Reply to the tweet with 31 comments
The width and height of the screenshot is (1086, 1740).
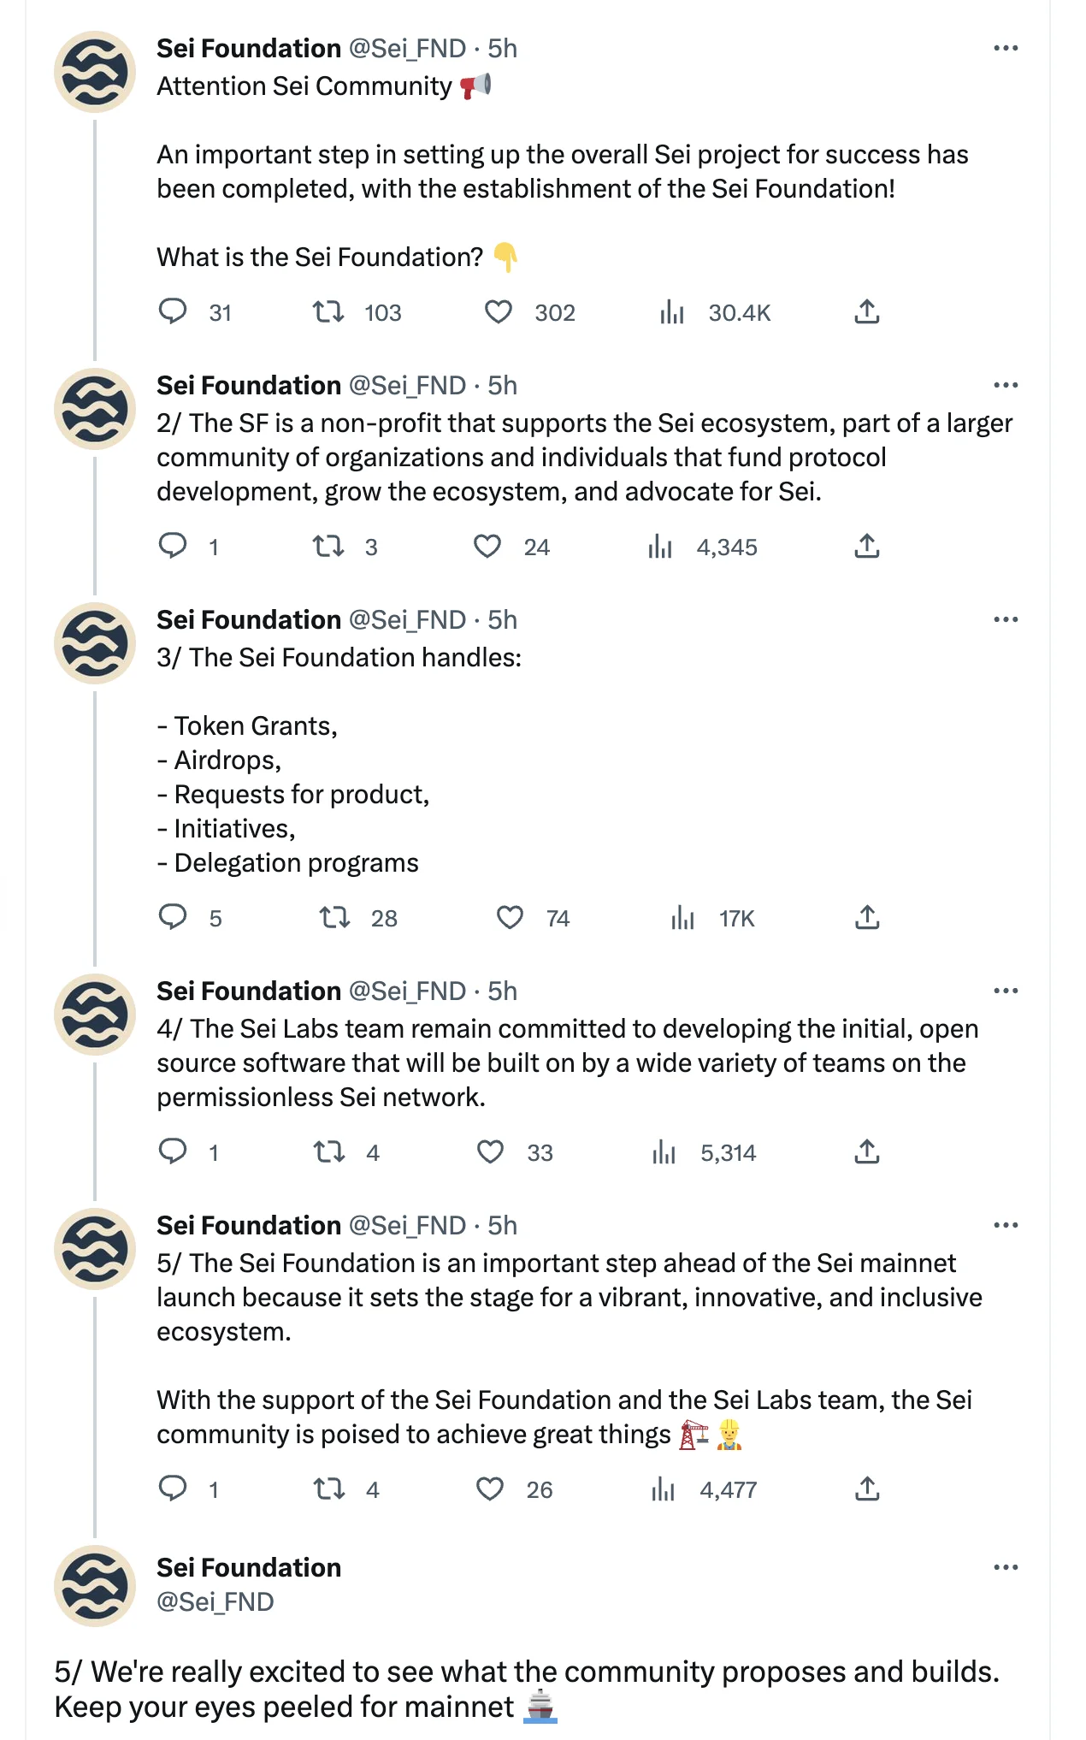click(173, 311)
